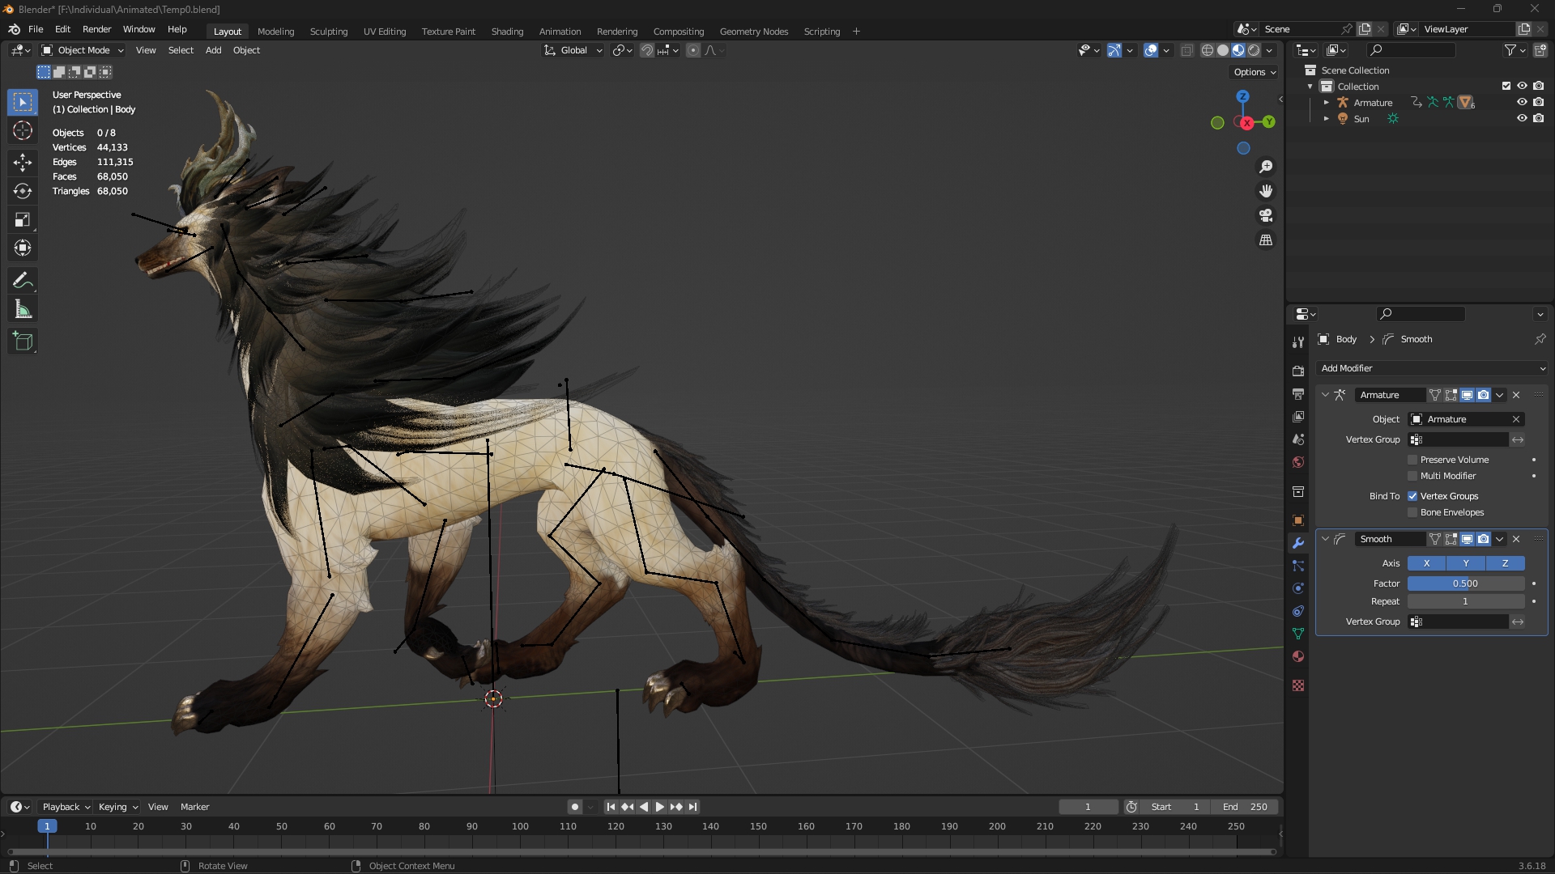1555x874 pixels.
Task: Toggle camera view icon in viewport
Action: tap(1266, 216)
